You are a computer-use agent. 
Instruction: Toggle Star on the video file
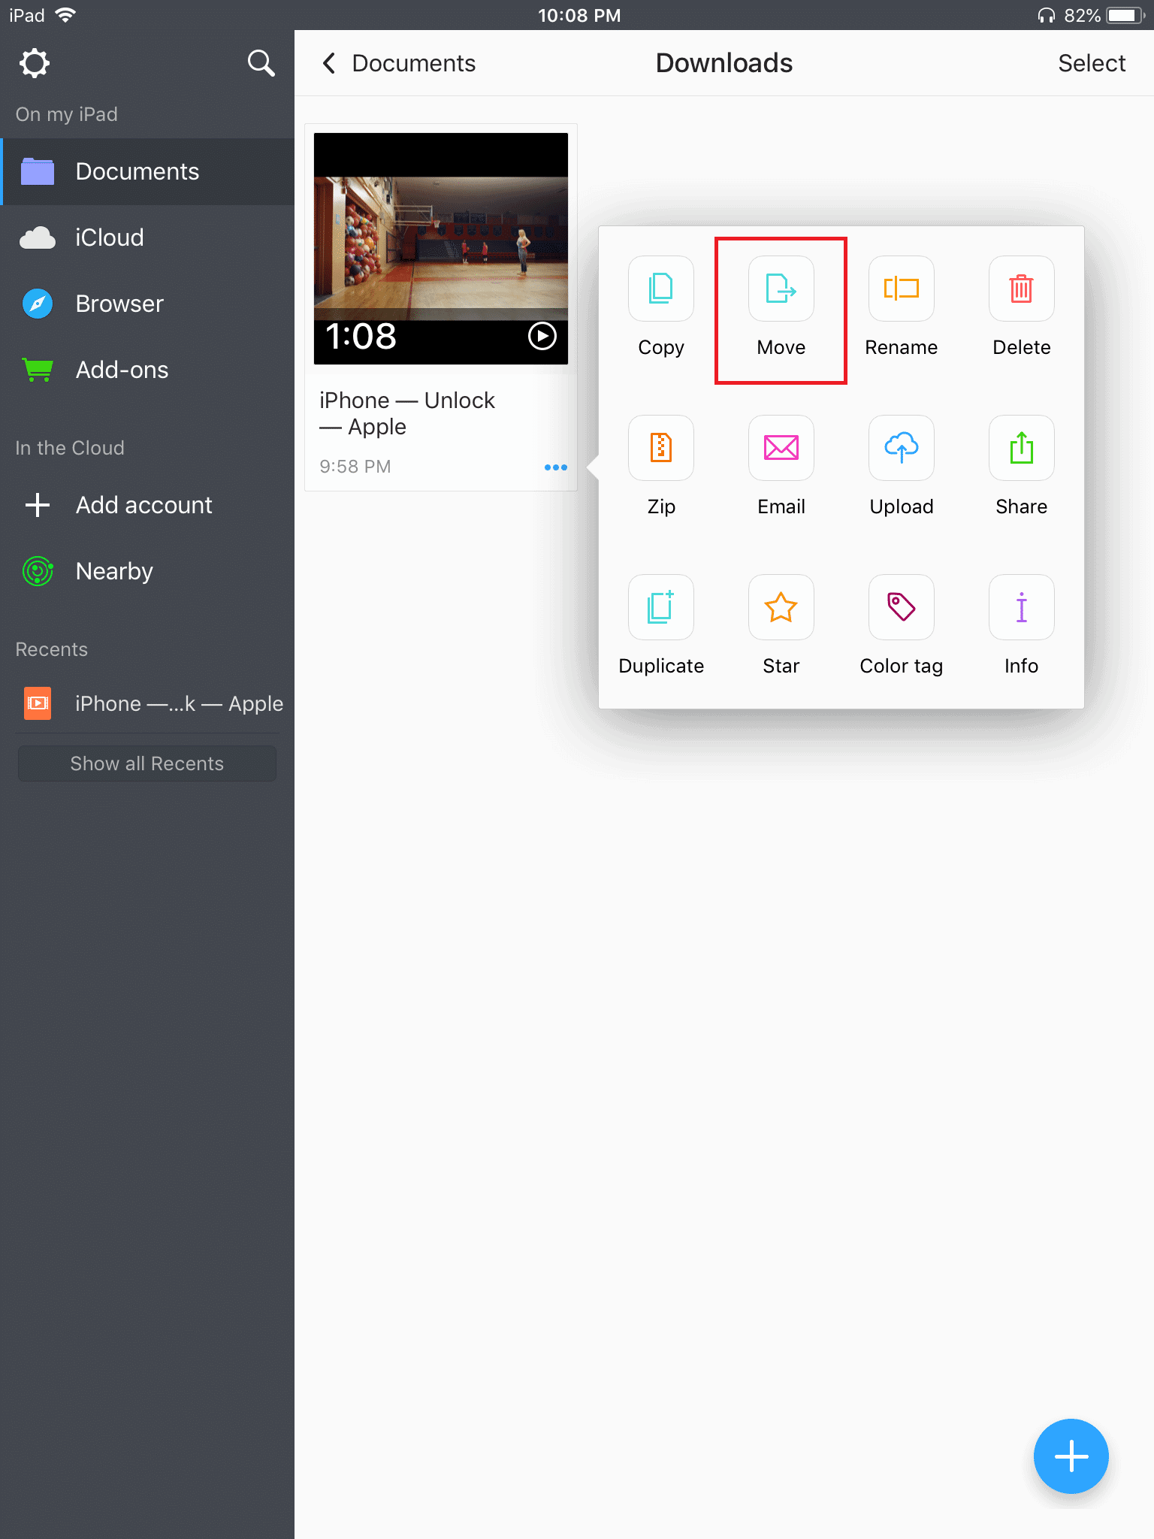click(x=781, y=608)
